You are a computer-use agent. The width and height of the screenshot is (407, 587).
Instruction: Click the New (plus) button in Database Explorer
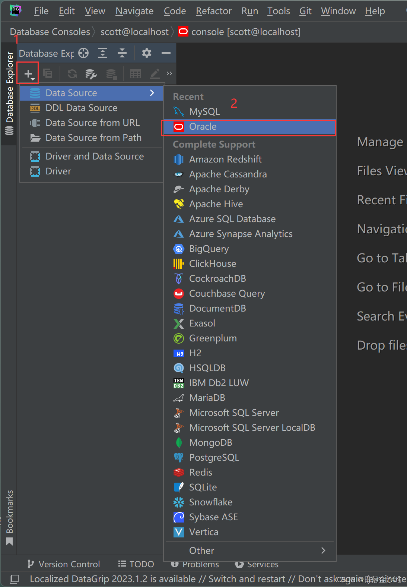[28, 74]
